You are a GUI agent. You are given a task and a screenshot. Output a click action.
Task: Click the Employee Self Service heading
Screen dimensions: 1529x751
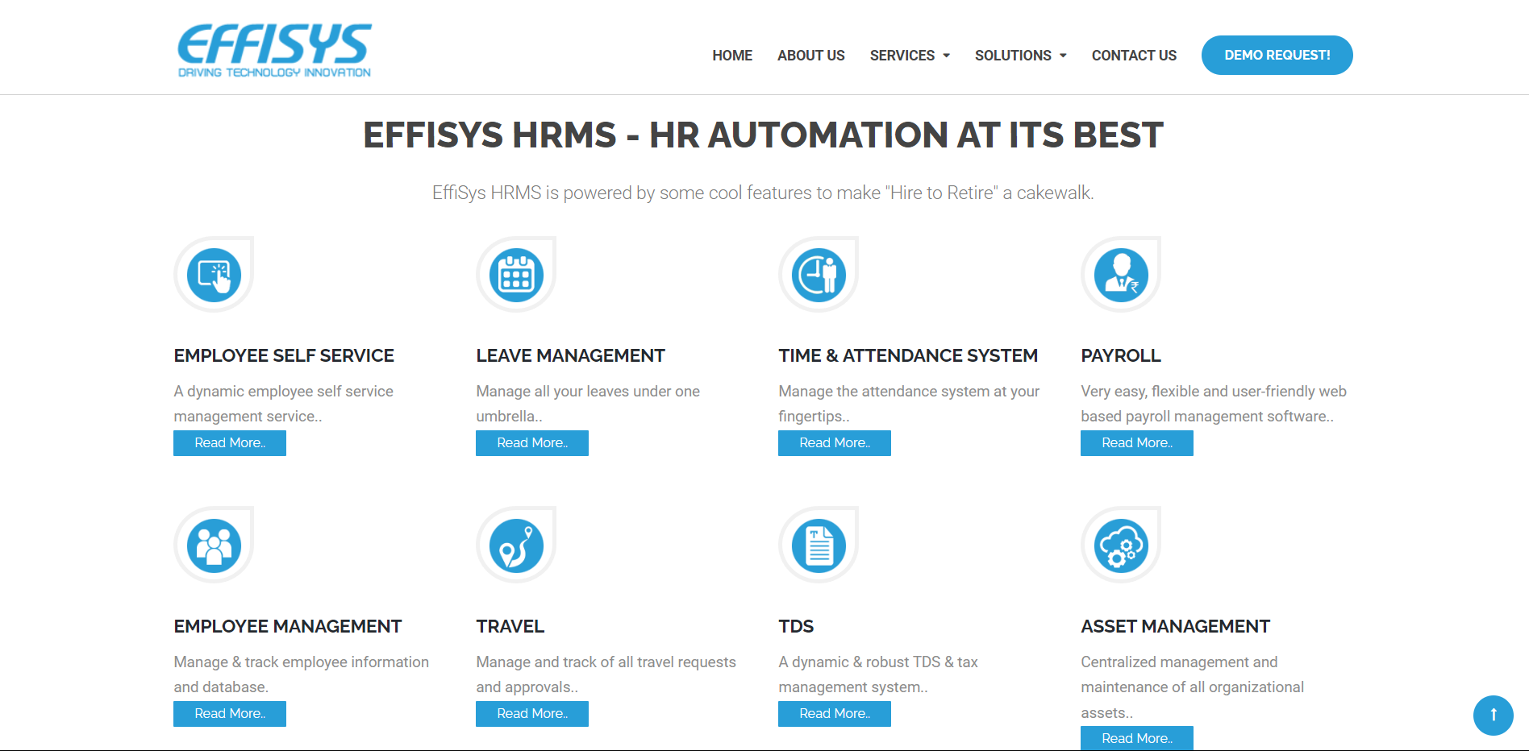(x=284, y=355)
